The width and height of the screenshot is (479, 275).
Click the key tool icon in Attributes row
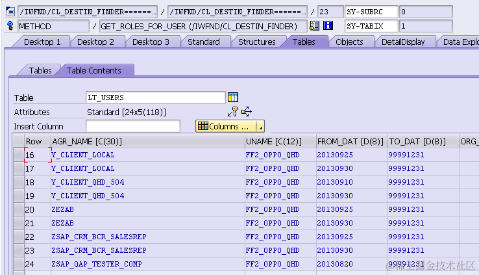coord(232,112)
